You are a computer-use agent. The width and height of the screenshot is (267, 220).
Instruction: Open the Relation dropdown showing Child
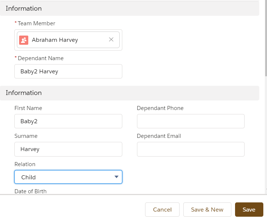pos(68,177)
